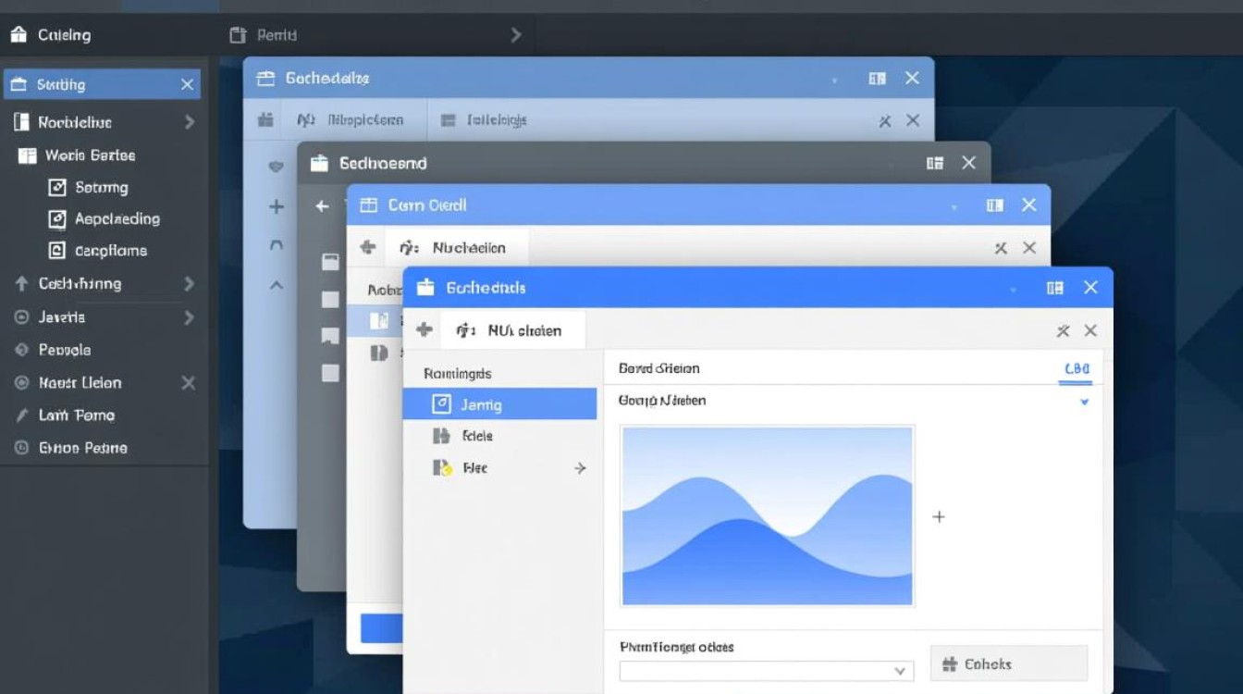Toggle the Aepcleeding checkbox in the sidebar
Image resolution: width=1243 pixels, height=694 pixels.
tap(57, 219)
